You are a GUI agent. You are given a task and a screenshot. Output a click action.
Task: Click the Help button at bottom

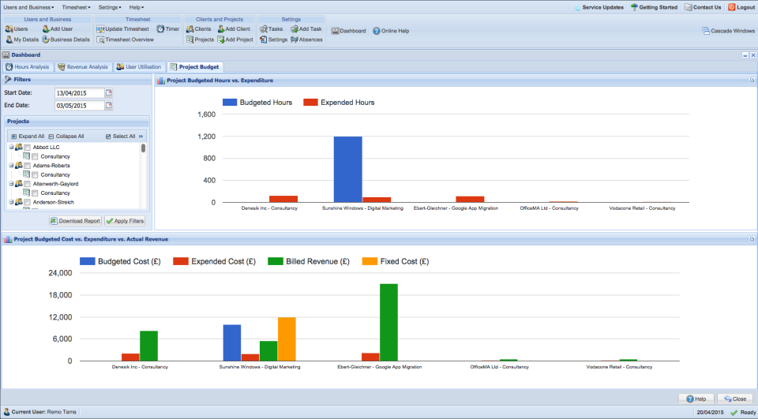pyautogui.click(x=696, y=398)
